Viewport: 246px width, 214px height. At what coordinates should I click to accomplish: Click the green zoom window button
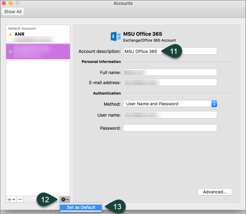(17, 3)
